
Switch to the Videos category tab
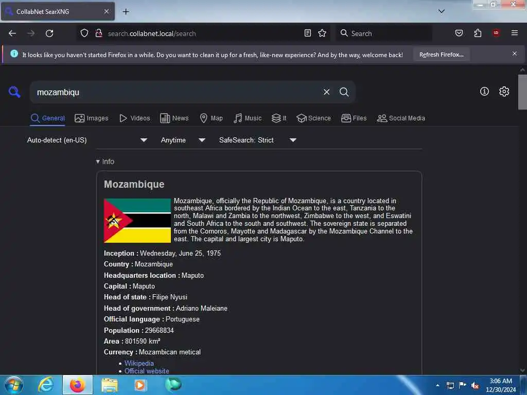(134, 118)
